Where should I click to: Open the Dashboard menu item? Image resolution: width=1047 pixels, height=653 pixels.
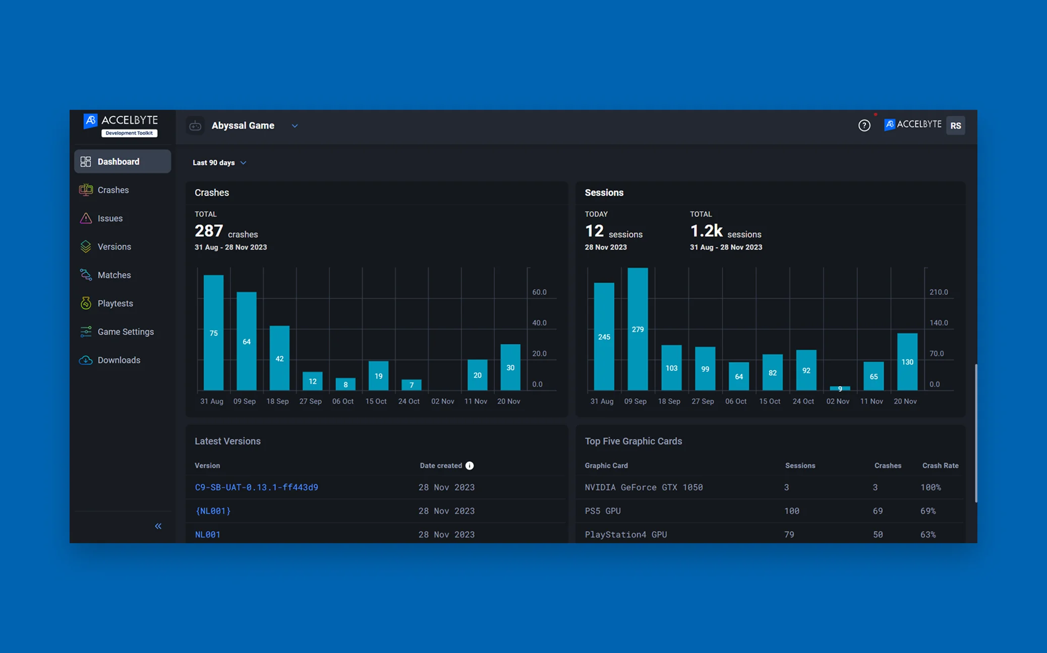123,162
